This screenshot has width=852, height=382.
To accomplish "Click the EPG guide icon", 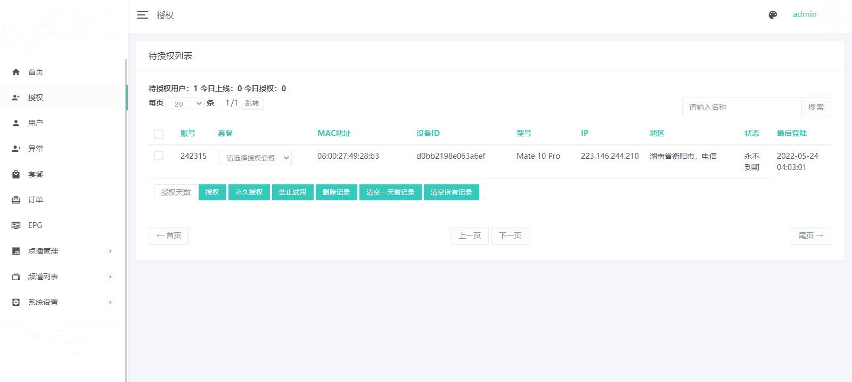I will (16, 225).
